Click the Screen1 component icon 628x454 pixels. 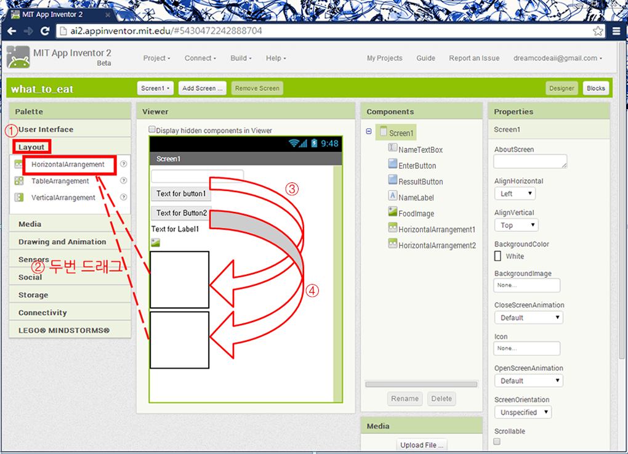point(384,131)
